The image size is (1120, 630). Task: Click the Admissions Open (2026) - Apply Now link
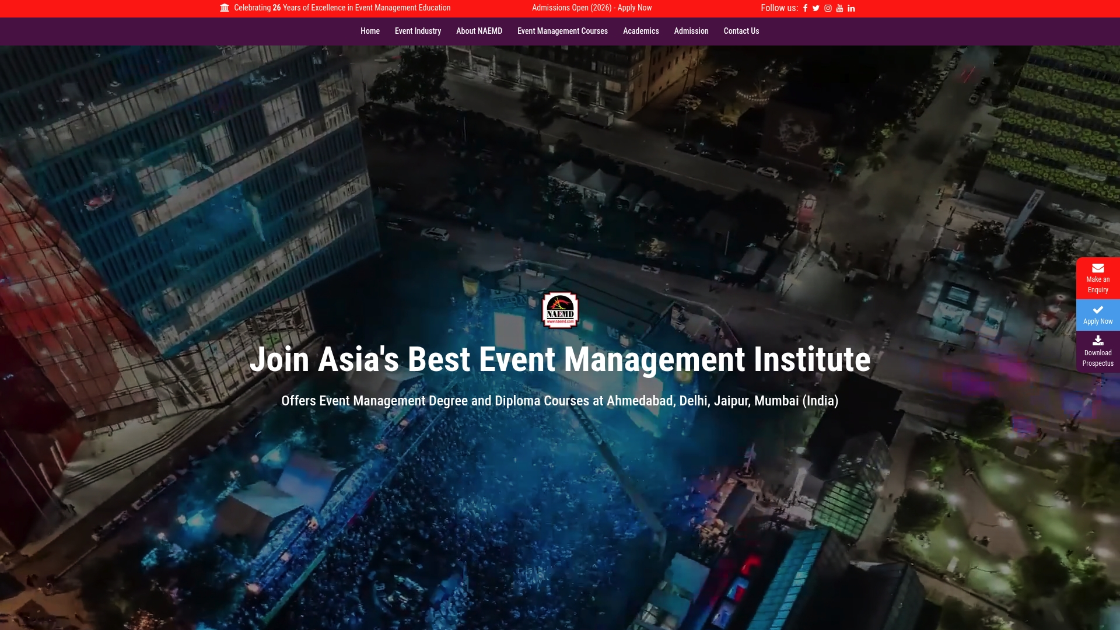(591, 8)
